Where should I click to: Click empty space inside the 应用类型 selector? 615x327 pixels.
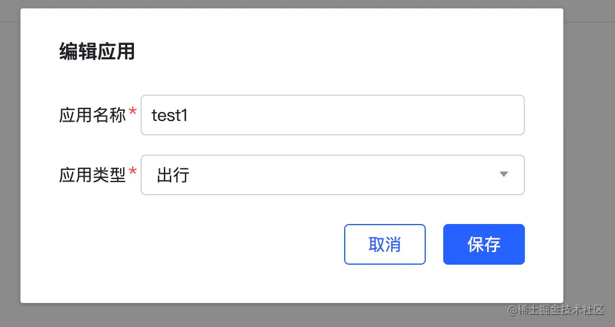[336, 175]
